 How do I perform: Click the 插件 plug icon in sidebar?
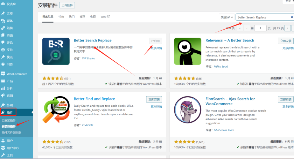coord(3,112)
